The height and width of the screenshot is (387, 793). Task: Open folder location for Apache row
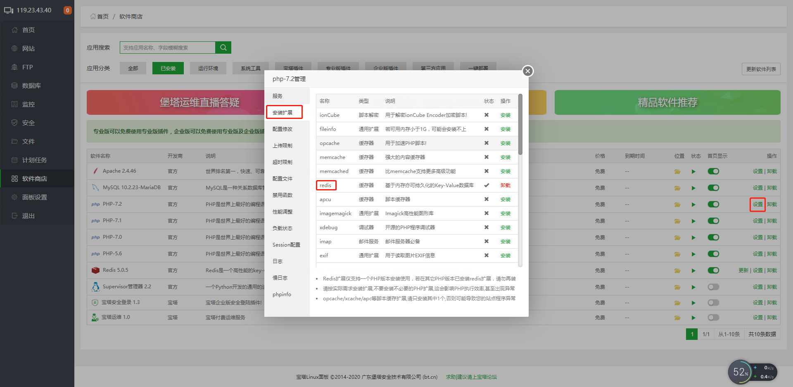(677, 171)
